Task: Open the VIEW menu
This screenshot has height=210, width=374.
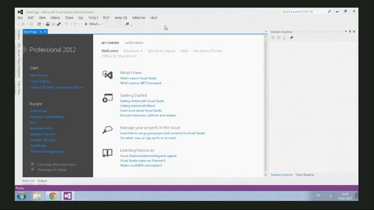Action: click(42, 18)
